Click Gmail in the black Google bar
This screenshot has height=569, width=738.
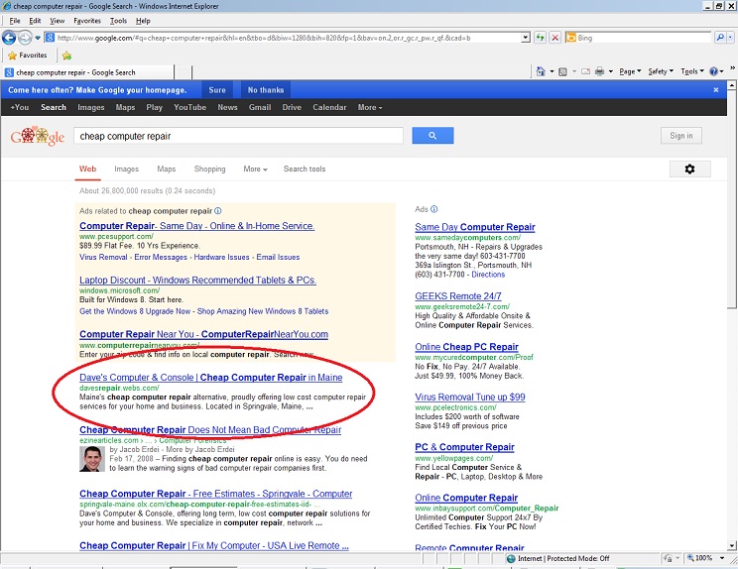click(260, 107)
